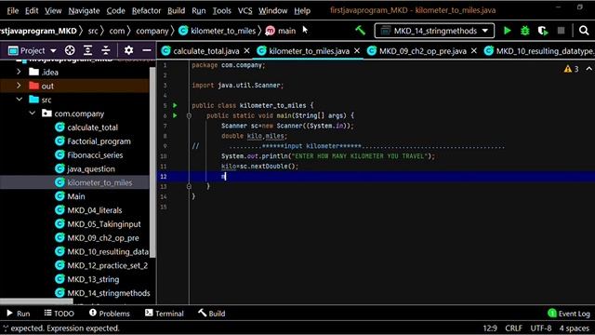Close the calculate_total.java tab
Viewport: 595px width, 335px height.
point(246,50)
